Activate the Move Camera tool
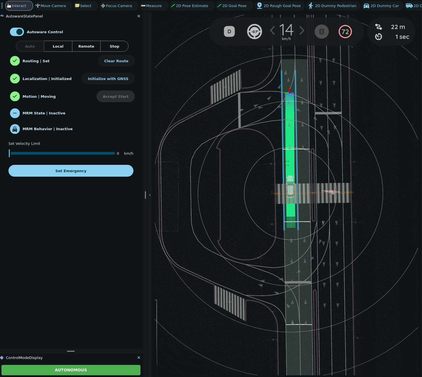422x377 pixels. [51, 6]
